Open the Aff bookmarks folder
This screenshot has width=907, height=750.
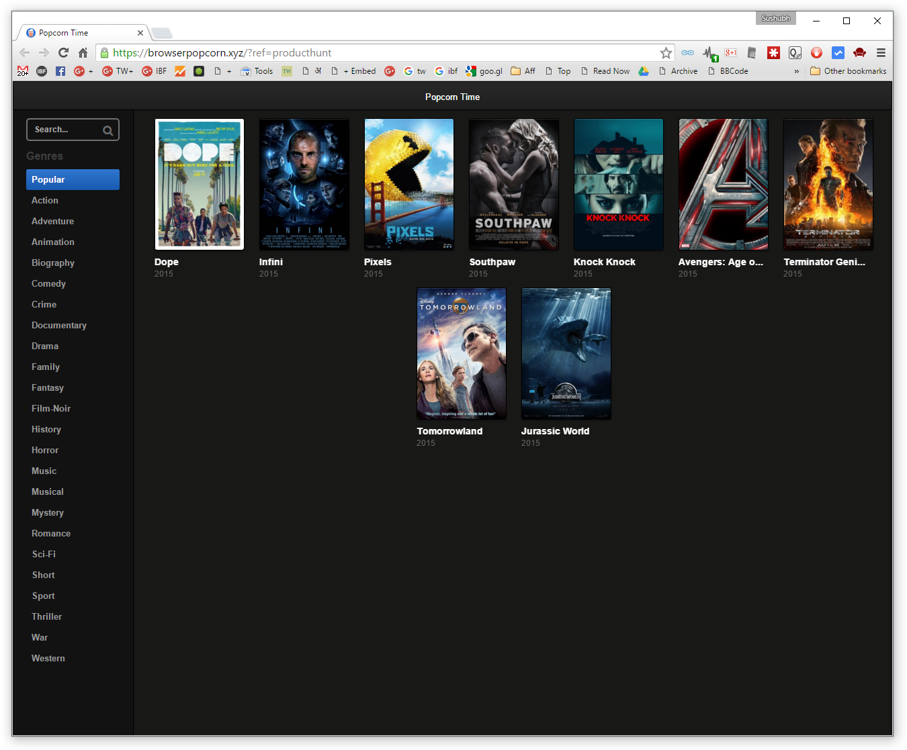click(x=523, y=71)
